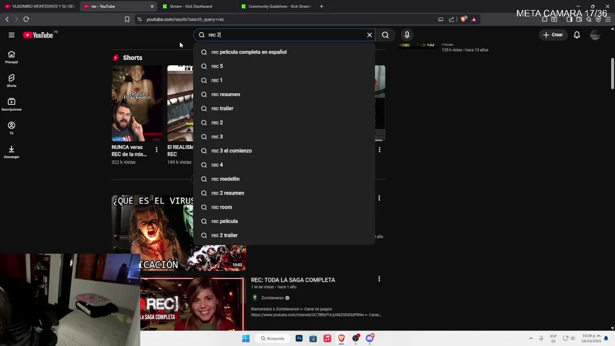This screenshot has width=615, height=346.
Task: Open Principal in the sidebar
Action: tap(12, 57)
